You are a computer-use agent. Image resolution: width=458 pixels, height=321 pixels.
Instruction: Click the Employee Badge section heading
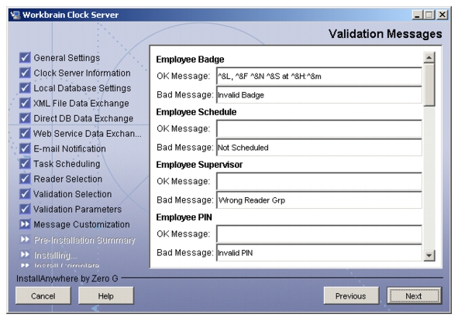point(190,60)
